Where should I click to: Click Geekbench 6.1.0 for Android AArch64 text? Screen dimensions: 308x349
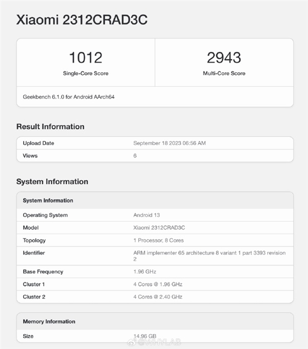click(69, 97)
